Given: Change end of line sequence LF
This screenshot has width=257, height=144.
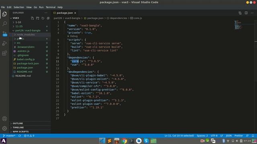Looking at the screenshot, I should click(222, 136).
